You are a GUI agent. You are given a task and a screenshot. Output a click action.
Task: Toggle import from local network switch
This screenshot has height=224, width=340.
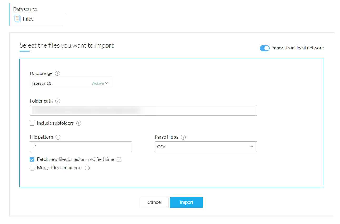(265, 48)
